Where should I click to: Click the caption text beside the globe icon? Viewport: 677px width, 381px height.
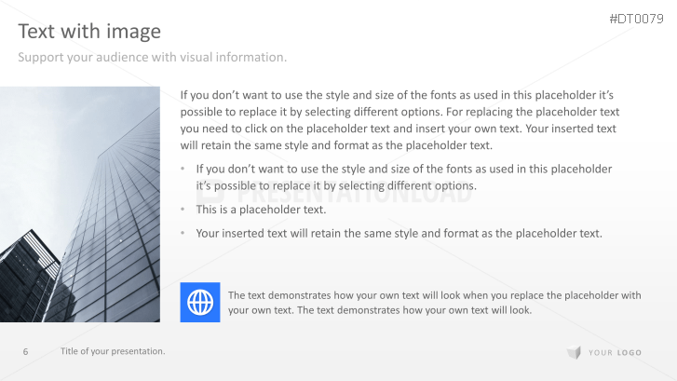[434, 303]
